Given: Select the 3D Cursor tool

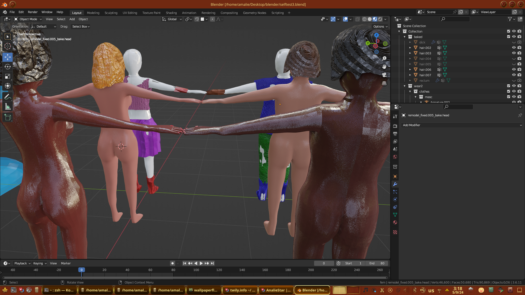Looking at the screenshot, I should click(8, 46).
